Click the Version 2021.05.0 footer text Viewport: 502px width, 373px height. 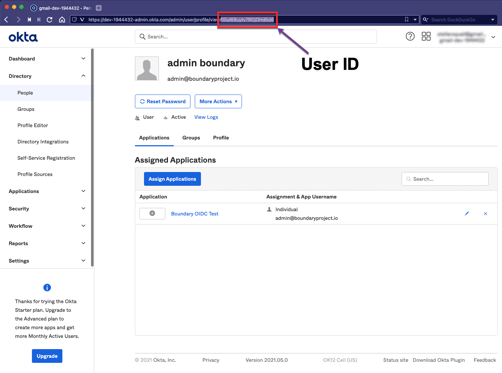pyautogui.click(x=267, y=360)
